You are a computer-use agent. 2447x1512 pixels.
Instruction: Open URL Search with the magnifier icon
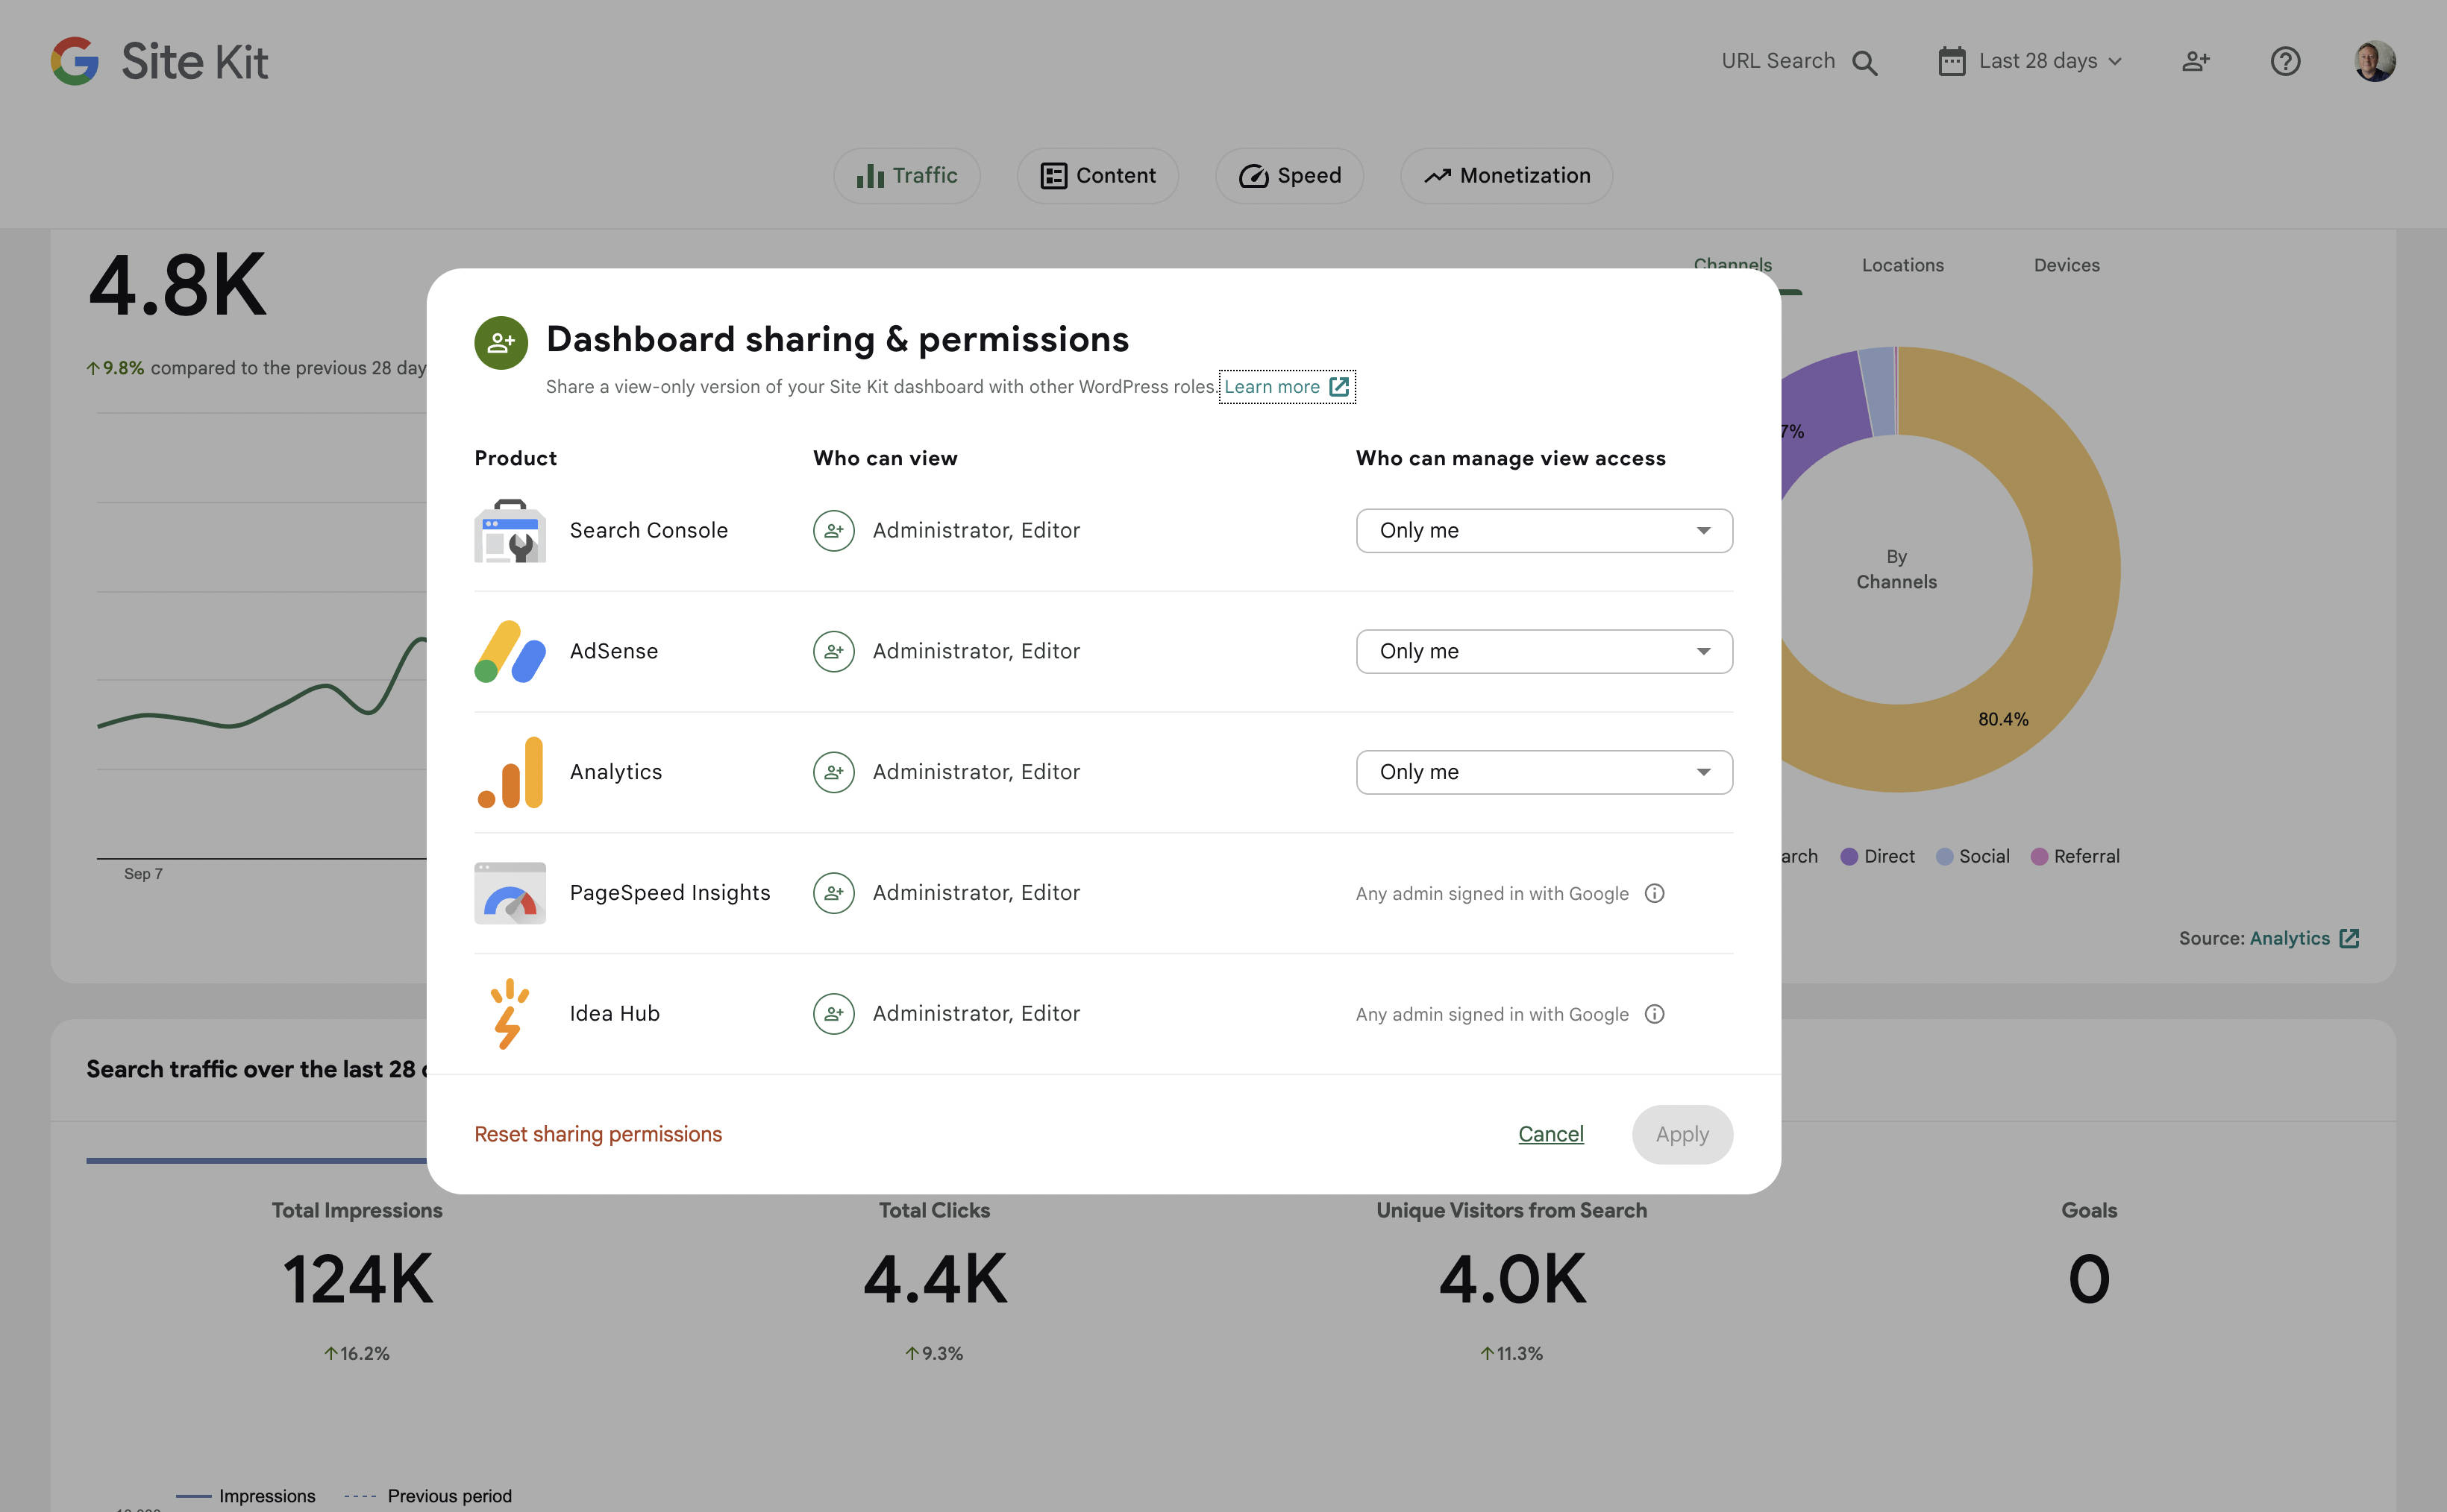(1867, 61)
